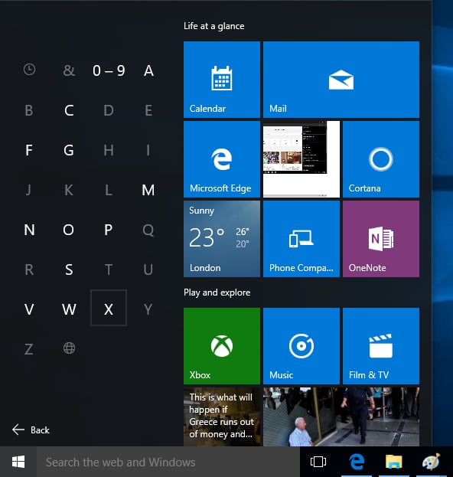This screenshot has height=477, width=453.
Task: Open the Paint app on the taskbar
Action: point(432,462)
